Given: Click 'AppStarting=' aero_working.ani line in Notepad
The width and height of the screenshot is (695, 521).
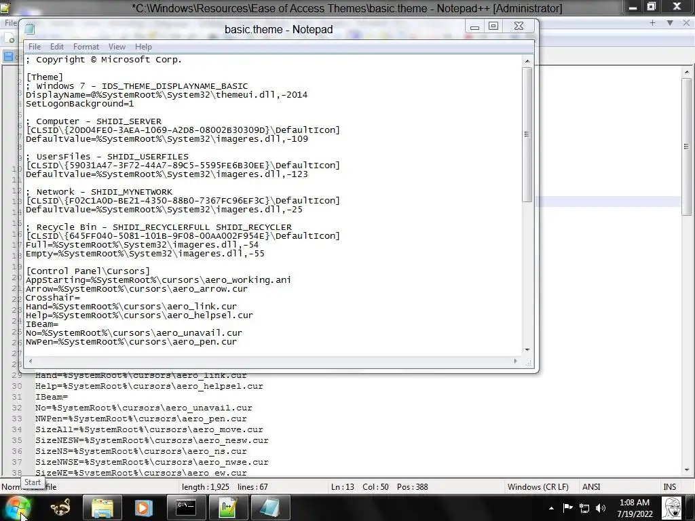Looking at the screenshot, I should coord(158,280).
